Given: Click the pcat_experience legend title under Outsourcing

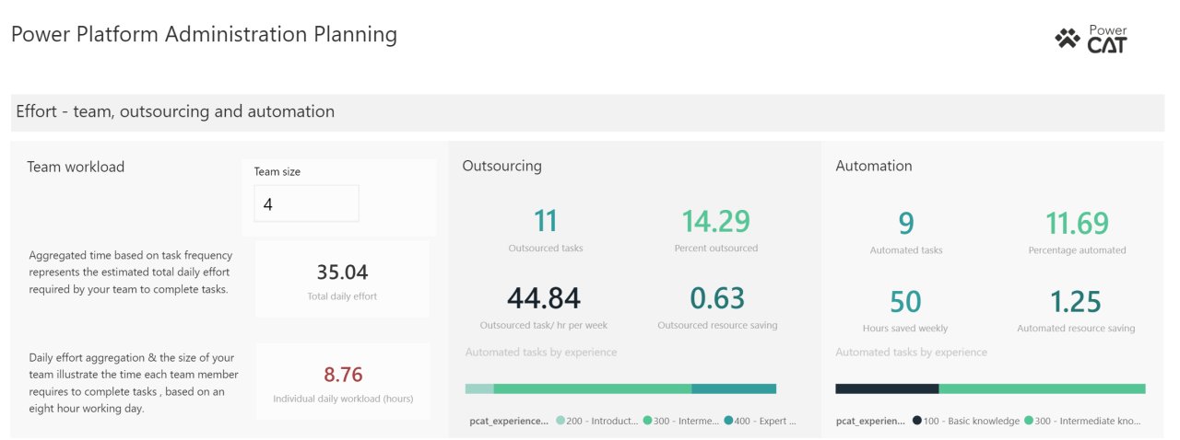Looking at the screenshot, I should coord(510,421).
